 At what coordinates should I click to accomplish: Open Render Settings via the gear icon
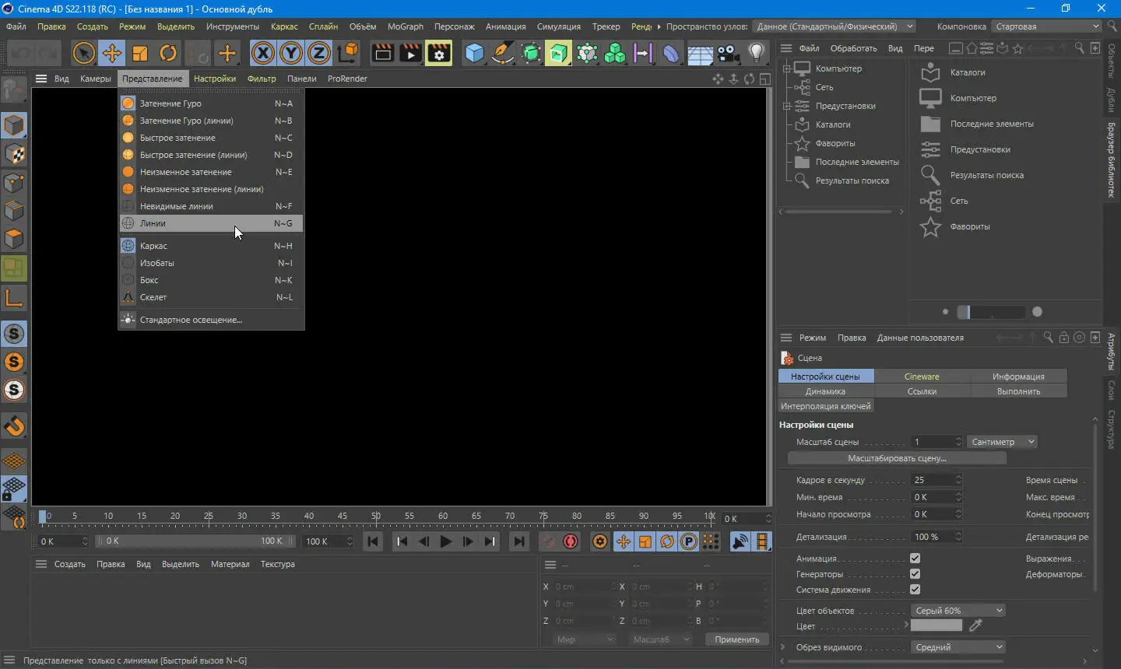[x=438, y=53]
